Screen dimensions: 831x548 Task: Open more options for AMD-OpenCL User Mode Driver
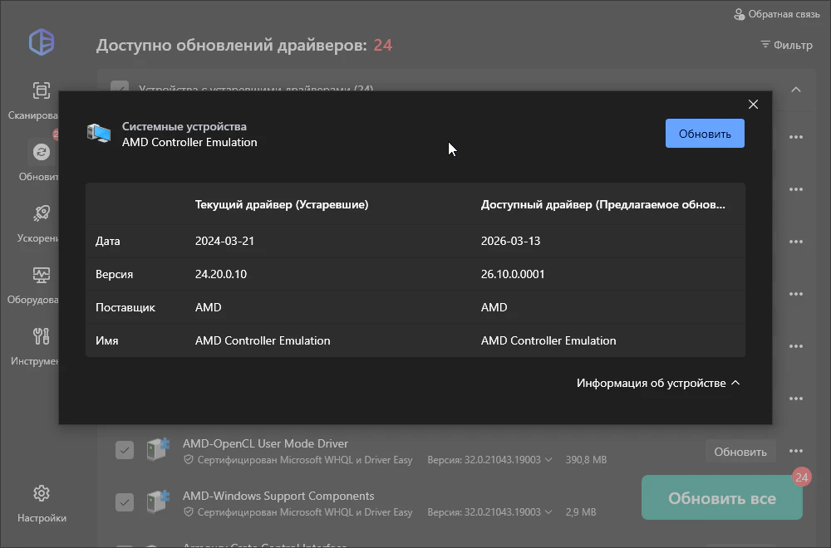click(x=796, y=451)
